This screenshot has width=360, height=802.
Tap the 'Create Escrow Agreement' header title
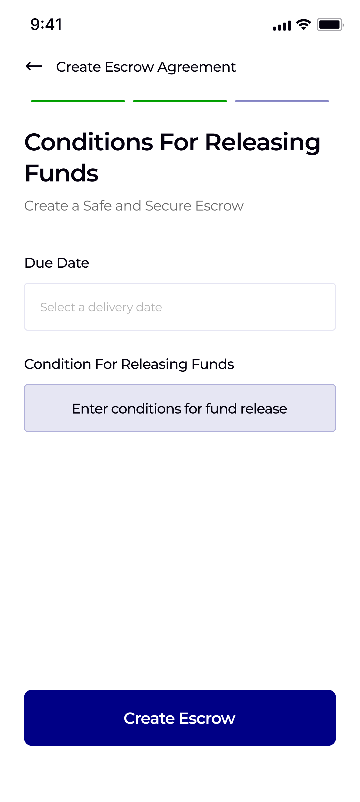tap(146, 67)
